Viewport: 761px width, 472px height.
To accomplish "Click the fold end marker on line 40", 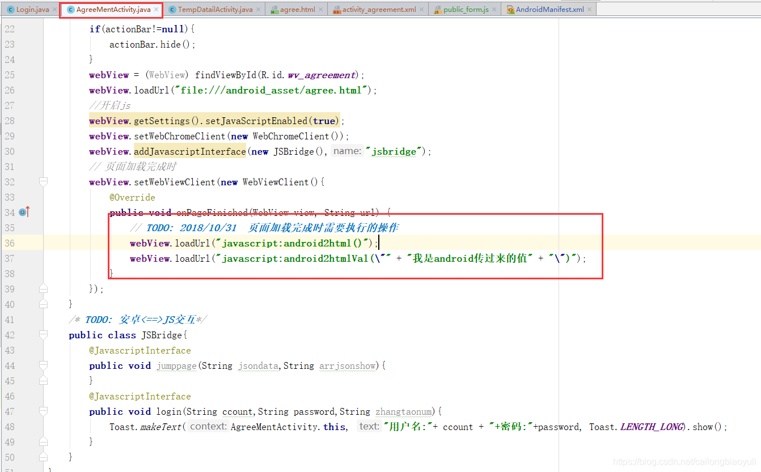I will (44, 304).
